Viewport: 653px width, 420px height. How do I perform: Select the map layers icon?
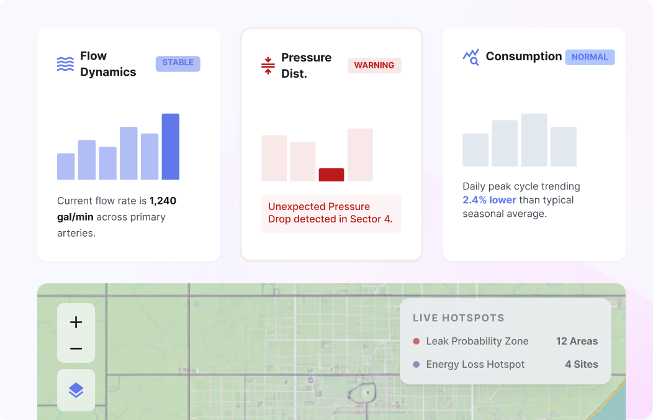(76, 390)
